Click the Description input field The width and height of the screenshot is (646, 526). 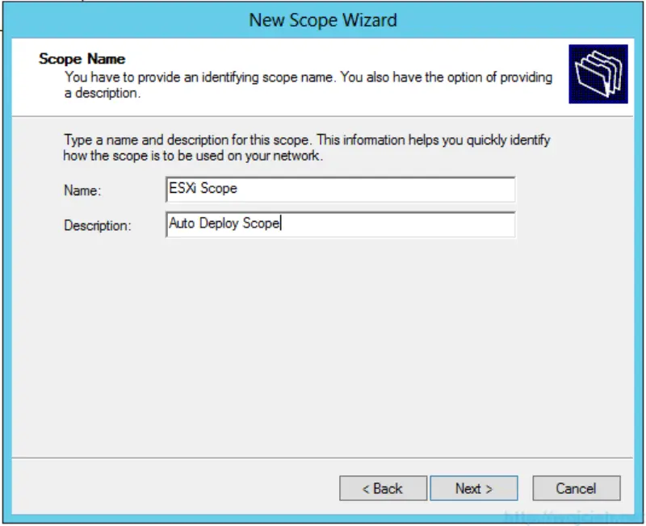tap(339, 225)
